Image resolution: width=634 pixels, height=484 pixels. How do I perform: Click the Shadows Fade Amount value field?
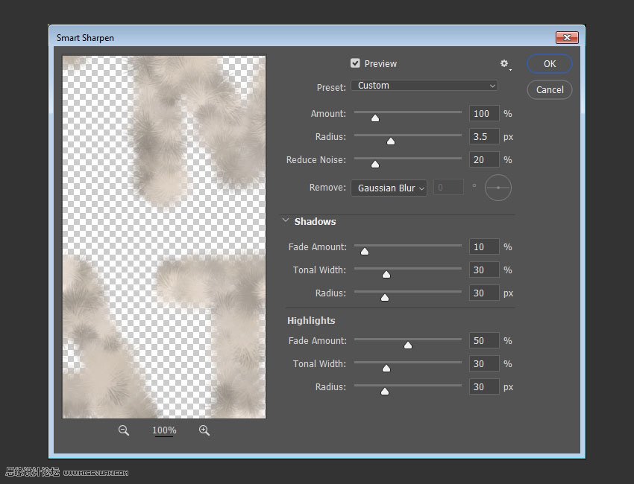[484, 247]
